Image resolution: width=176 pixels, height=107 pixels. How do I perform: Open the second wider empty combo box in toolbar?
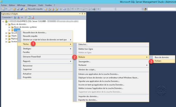[129, 9]
